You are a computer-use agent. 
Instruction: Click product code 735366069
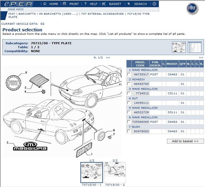[140, 122]
